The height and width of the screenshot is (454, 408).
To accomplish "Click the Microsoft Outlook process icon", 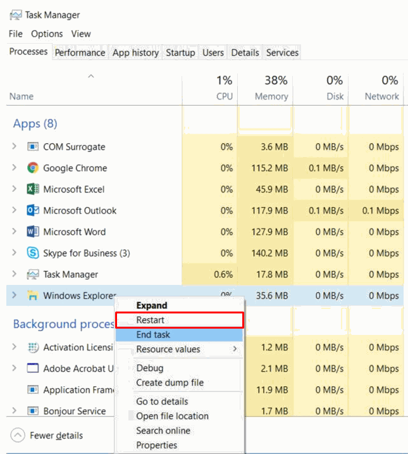I will [x=33, y=211].
